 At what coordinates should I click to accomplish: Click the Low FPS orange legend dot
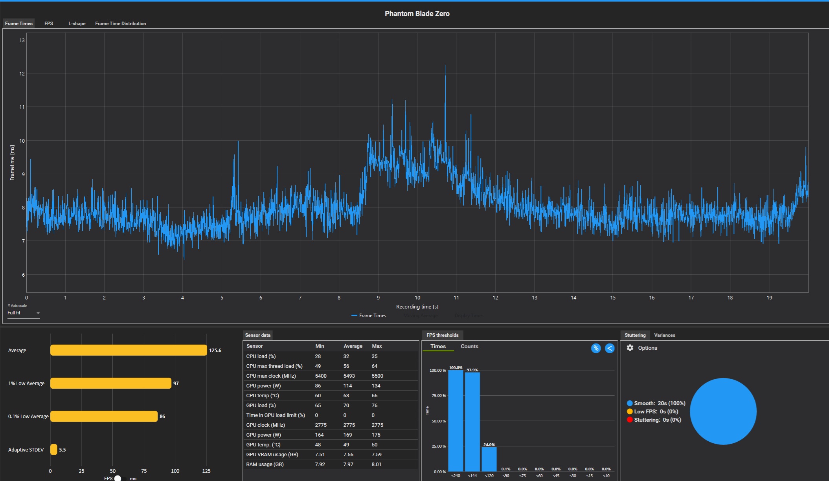point(630,411)
